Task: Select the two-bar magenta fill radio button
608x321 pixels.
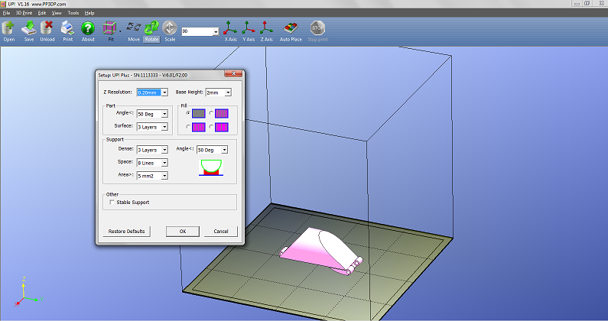Action: (211, 127)
